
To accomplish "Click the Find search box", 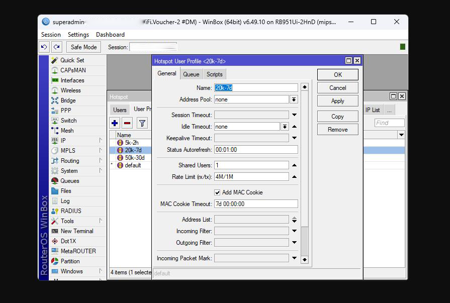I will (x=390, y=123).
